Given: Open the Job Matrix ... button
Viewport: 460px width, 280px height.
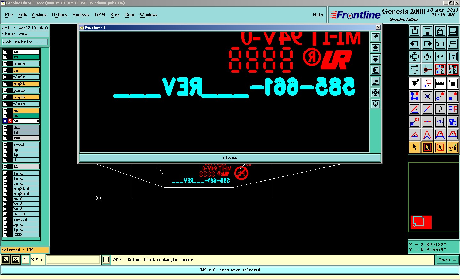Looking at the screenshot, I should pyautogui.click(x=25, y=42).
